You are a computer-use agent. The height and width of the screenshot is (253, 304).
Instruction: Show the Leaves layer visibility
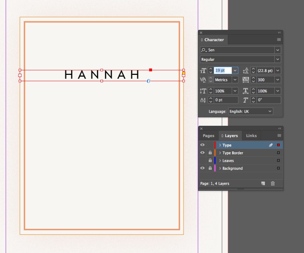[202, 160]
